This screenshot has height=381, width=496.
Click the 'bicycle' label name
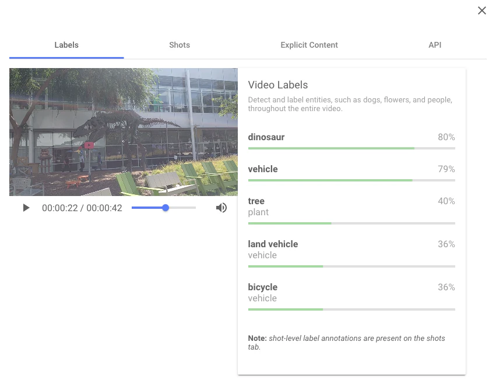coord(262,287)
